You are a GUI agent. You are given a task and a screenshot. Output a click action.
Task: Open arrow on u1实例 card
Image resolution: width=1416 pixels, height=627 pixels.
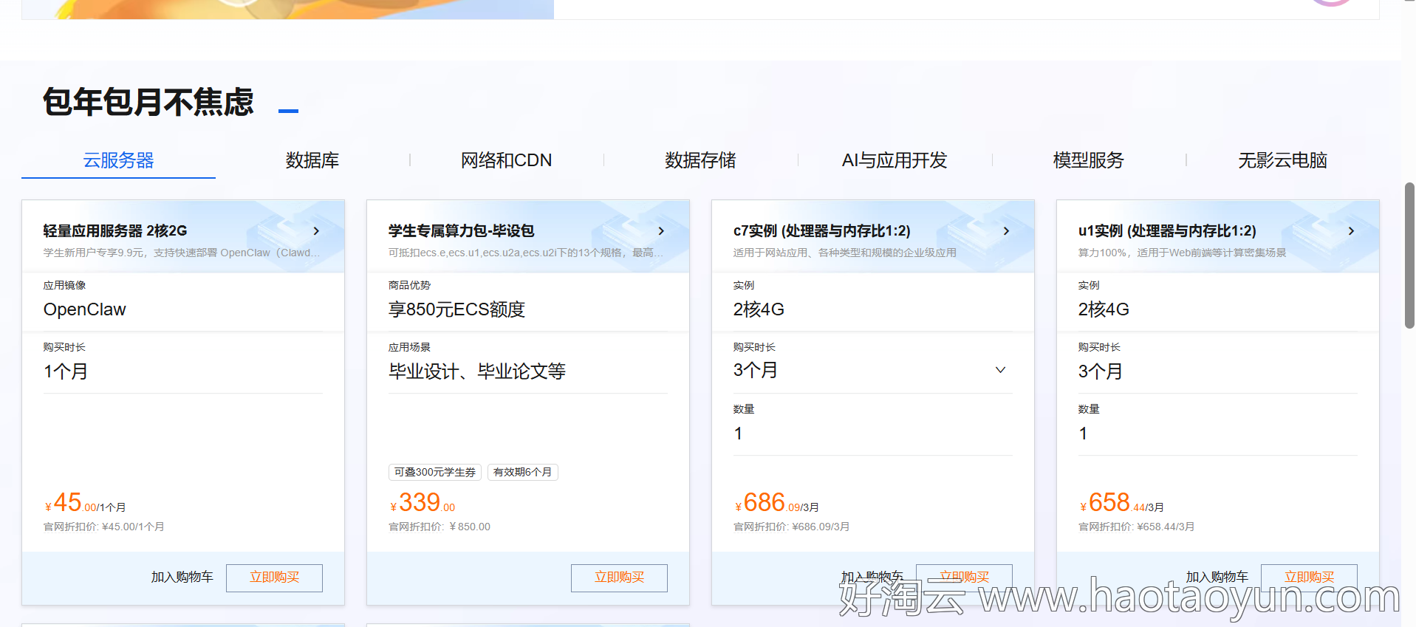point(1351,231)
